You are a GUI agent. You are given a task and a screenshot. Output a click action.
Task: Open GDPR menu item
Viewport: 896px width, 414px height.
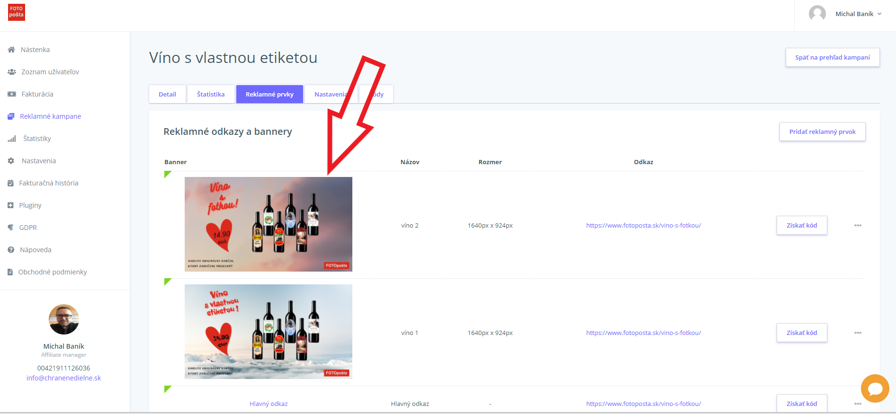pos(28,228)
